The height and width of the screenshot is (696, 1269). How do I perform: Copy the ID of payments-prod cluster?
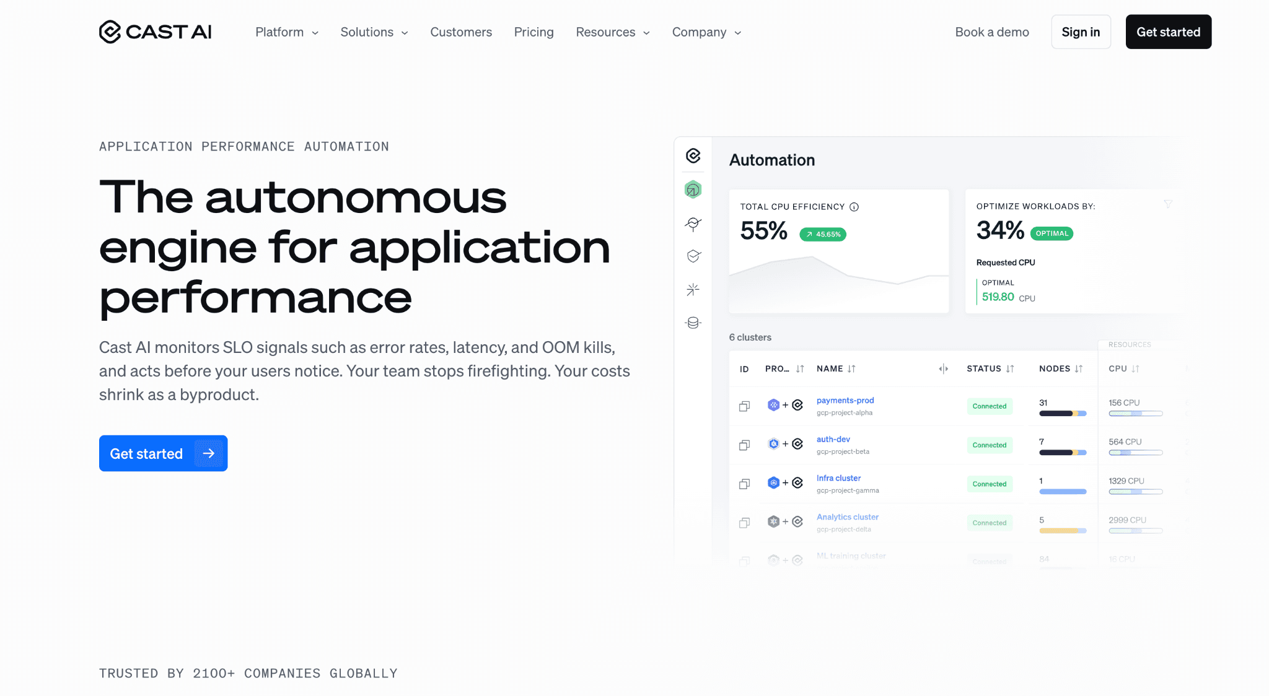745,406
